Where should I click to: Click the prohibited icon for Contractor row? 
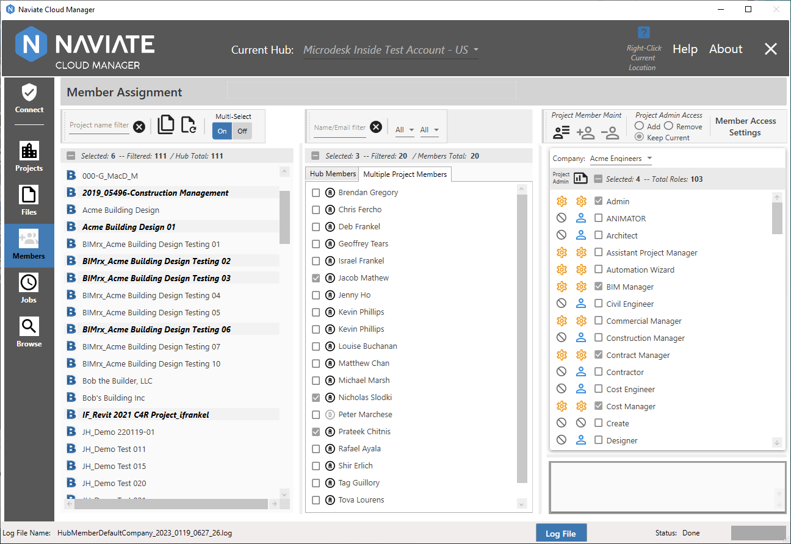click(562, 372)
